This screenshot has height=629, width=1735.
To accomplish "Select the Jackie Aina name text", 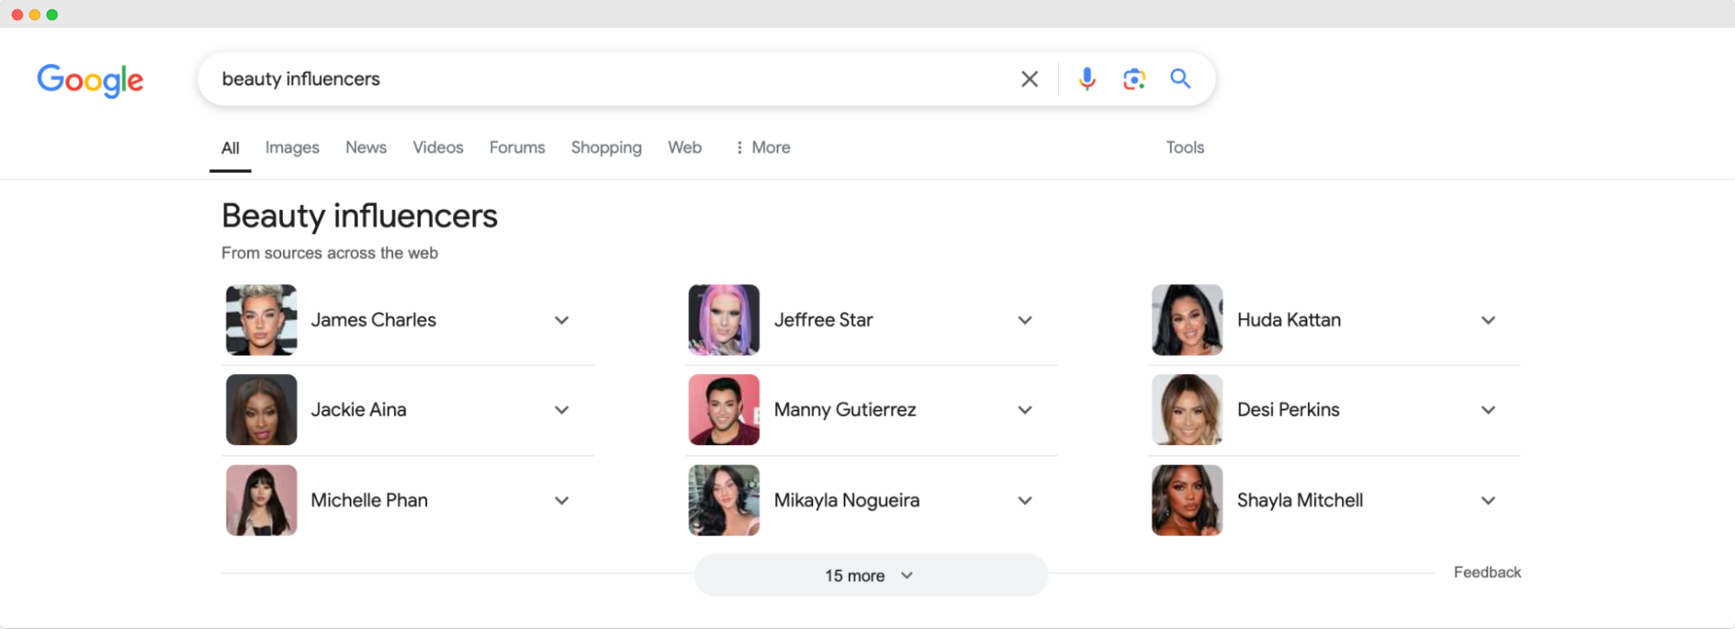I will pyautogui.click(x=358, y=410).
